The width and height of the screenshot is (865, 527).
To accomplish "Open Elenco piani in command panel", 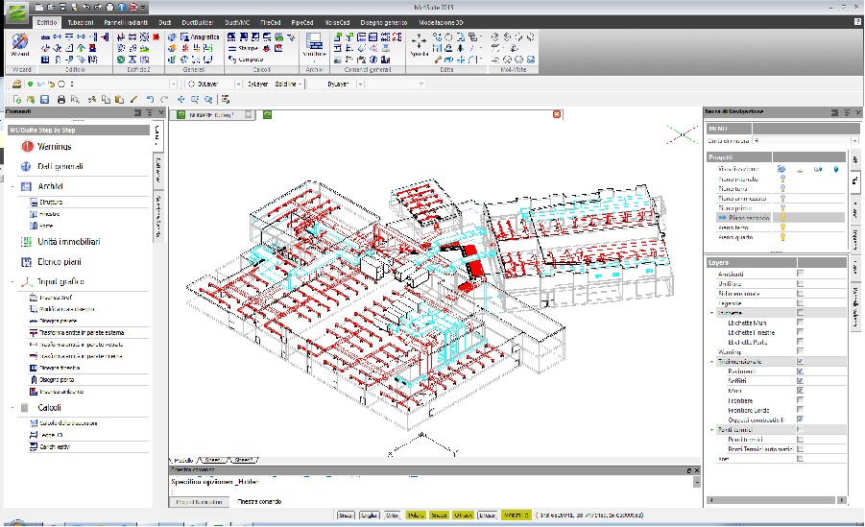I will click(x=59, y=261).
